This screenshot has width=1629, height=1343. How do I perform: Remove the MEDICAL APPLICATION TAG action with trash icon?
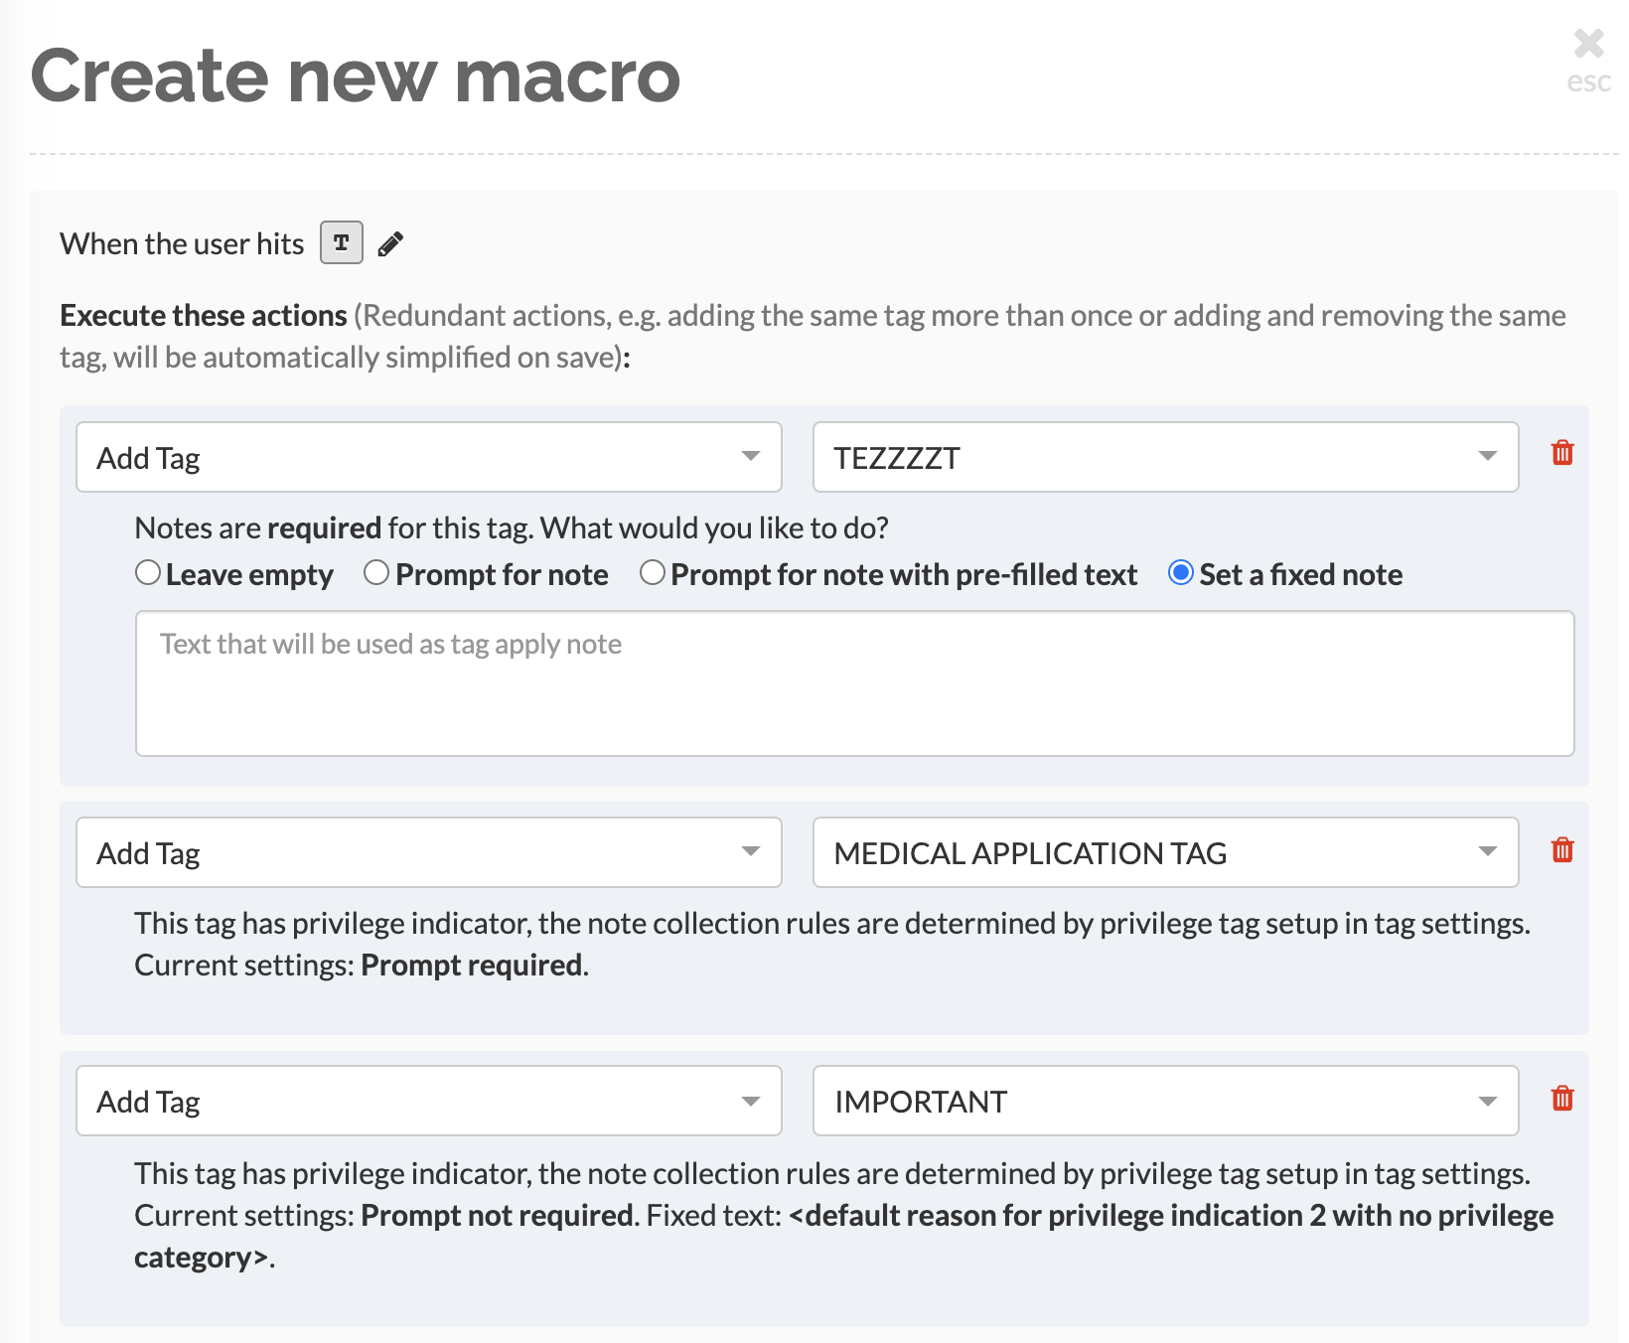(x=1561, y=849)
